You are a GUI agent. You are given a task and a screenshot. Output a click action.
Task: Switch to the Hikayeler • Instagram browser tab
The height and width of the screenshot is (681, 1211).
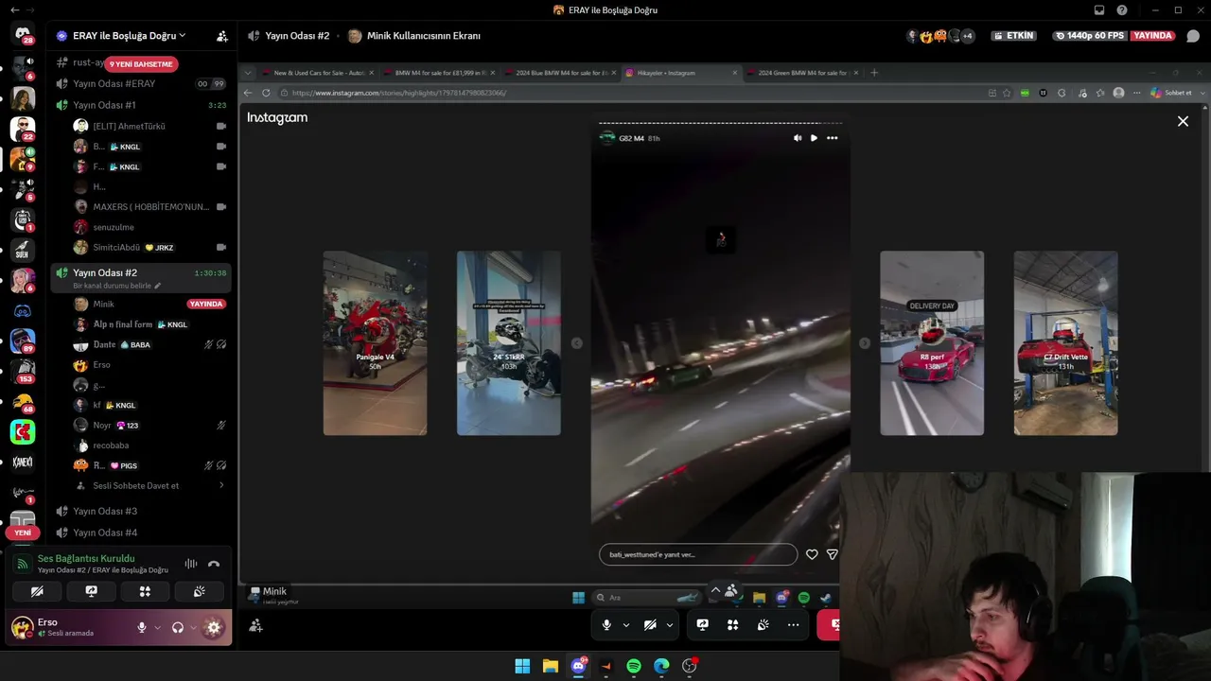point(680,73)
